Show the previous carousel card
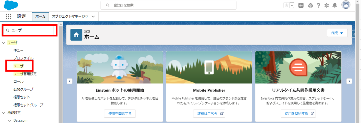361x123 pixels. tap(69, 81)
